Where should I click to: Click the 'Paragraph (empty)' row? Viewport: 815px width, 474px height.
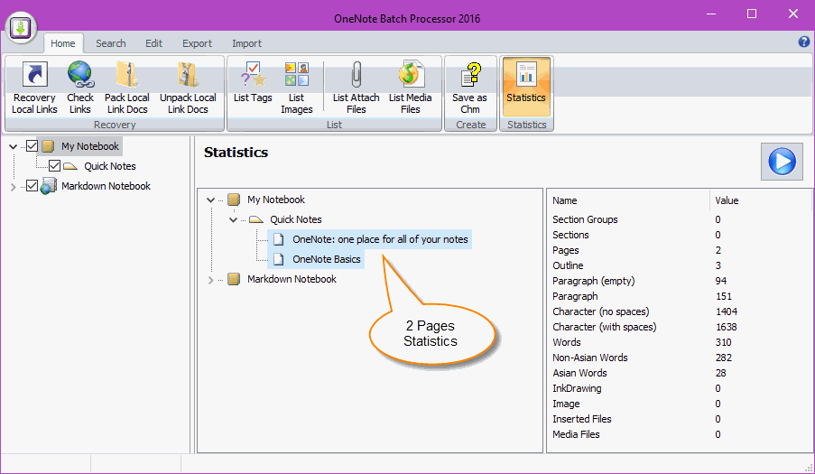click(x=679, y=281)
